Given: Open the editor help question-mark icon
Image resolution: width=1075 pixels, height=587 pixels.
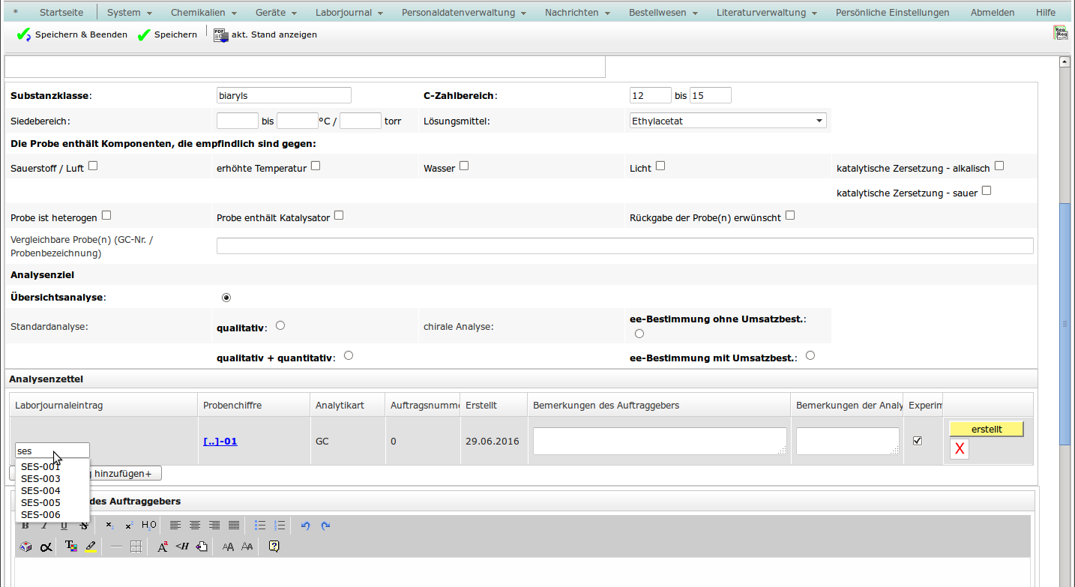Looking at the screenshot, I should pos(274,547).
